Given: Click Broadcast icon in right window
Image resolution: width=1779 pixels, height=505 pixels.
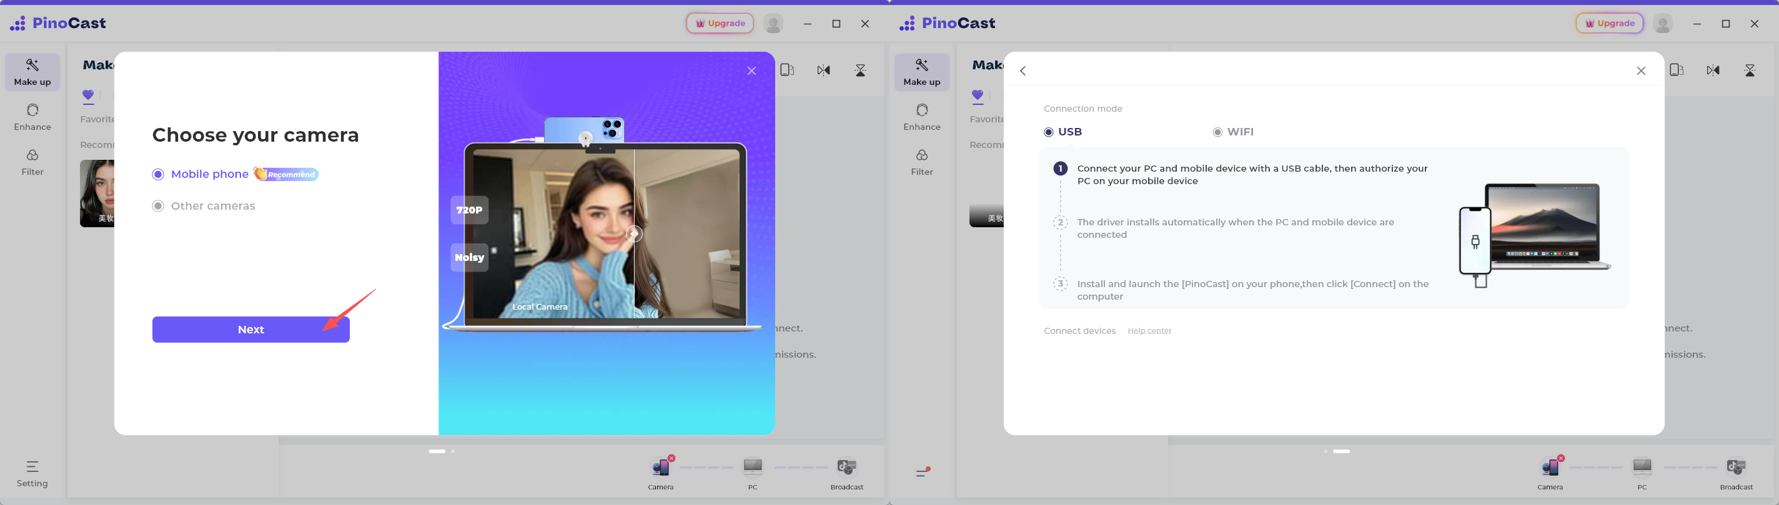Looking at the screenshot, I should 1736,467.
